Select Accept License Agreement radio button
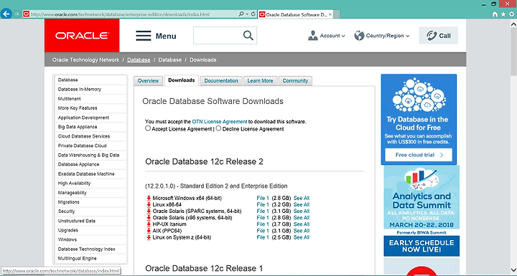Screen dimensions: 517x276 (x=148, y=128)
